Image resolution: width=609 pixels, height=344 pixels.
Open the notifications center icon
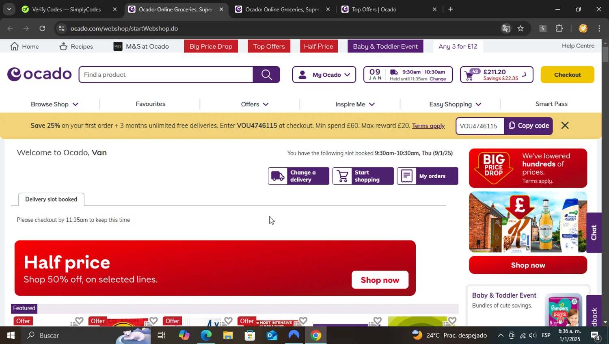(596, 335)
